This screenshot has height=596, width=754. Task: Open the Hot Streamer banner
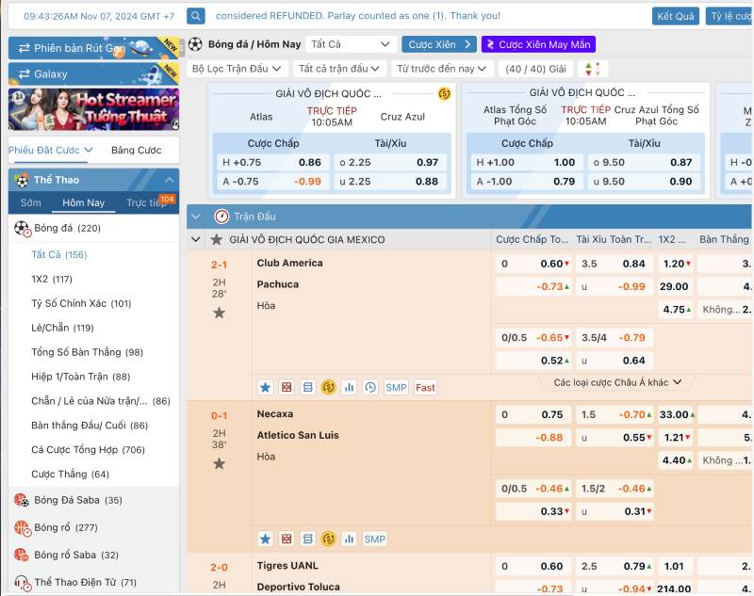pyautogui.click(x=93, y=109)
